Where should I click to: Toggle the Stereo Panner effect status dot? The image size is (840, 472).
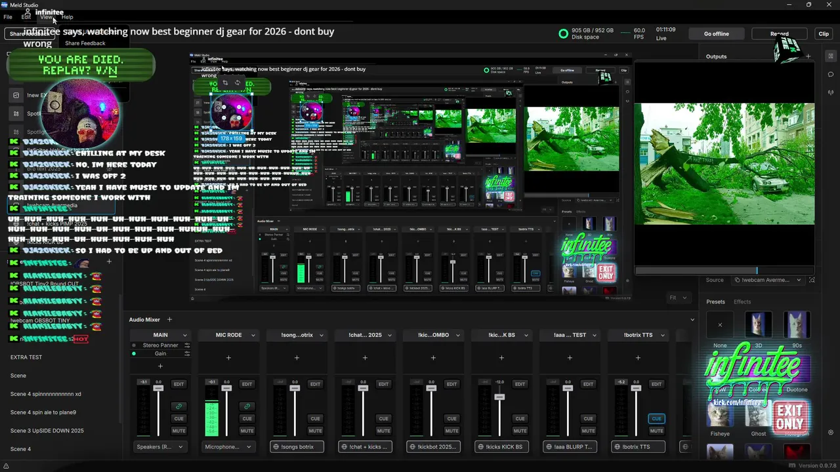tap(134, 345)
